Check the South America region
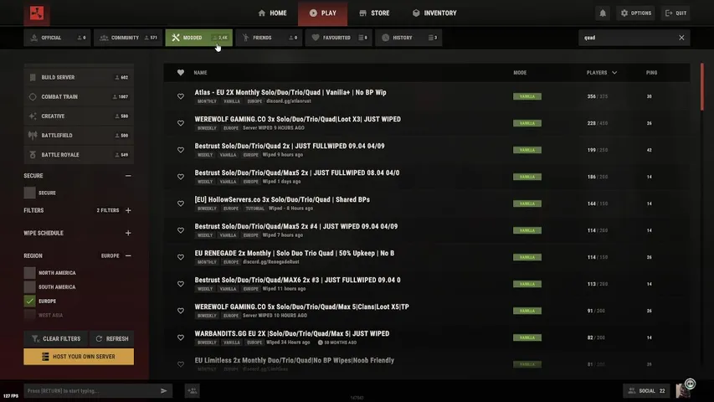This screenshot has width=714, height=402. point(29,286)
